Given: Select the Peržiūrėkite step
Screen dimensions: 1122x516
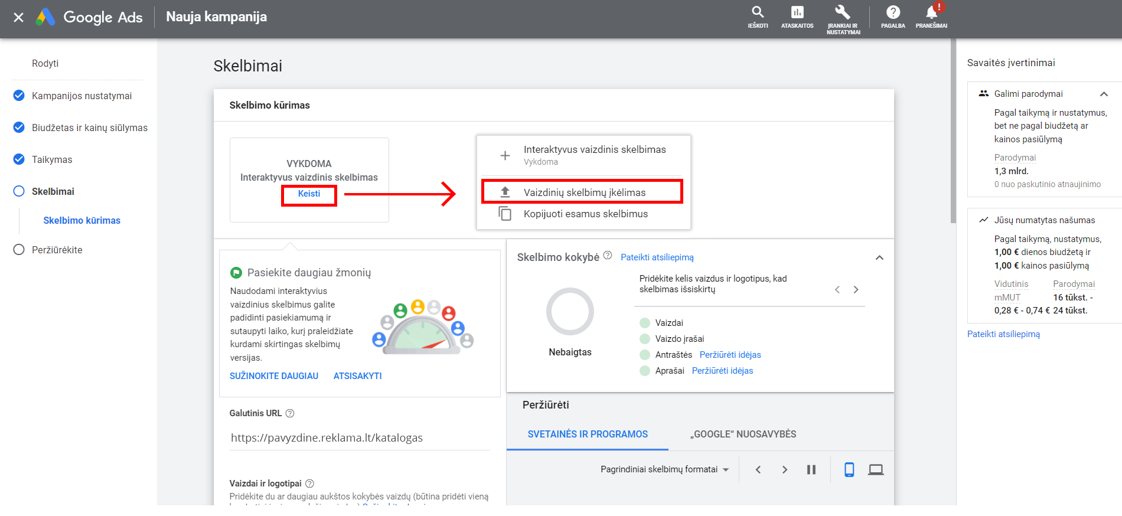Looking at the screenshot, I should click(x=48, y=250).
